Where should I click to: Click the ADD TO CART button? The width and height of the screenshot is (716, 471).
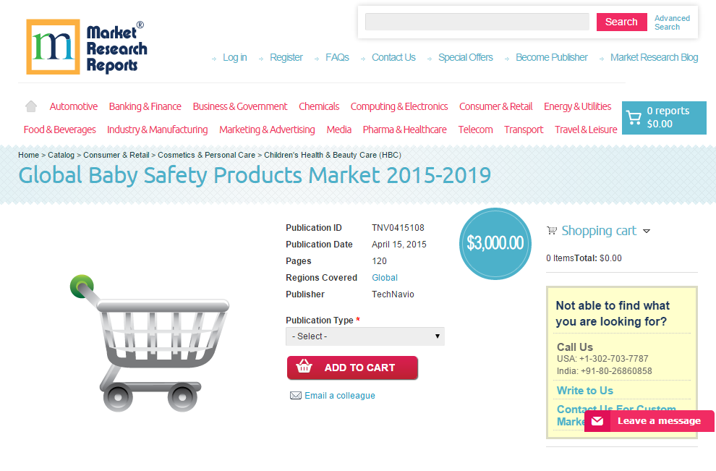[x=352, y=368]
